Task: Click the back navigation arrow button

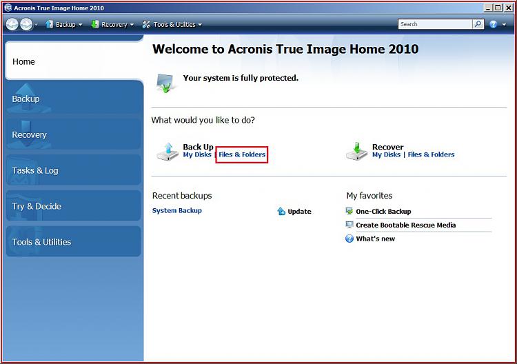Action: click(x=12, y=24)
